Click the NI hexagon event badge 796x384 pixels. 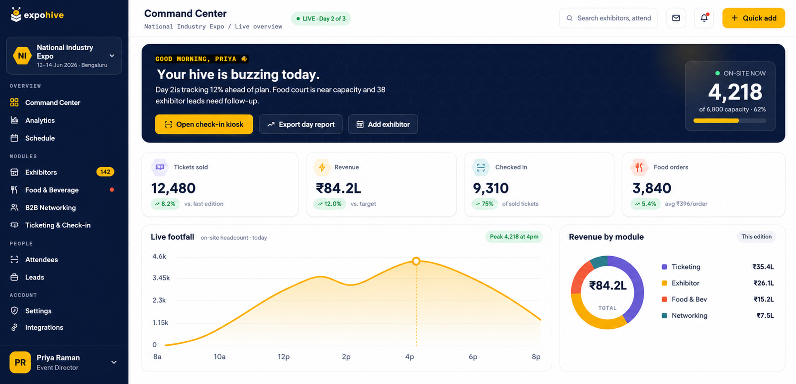[x=22, y=56]
